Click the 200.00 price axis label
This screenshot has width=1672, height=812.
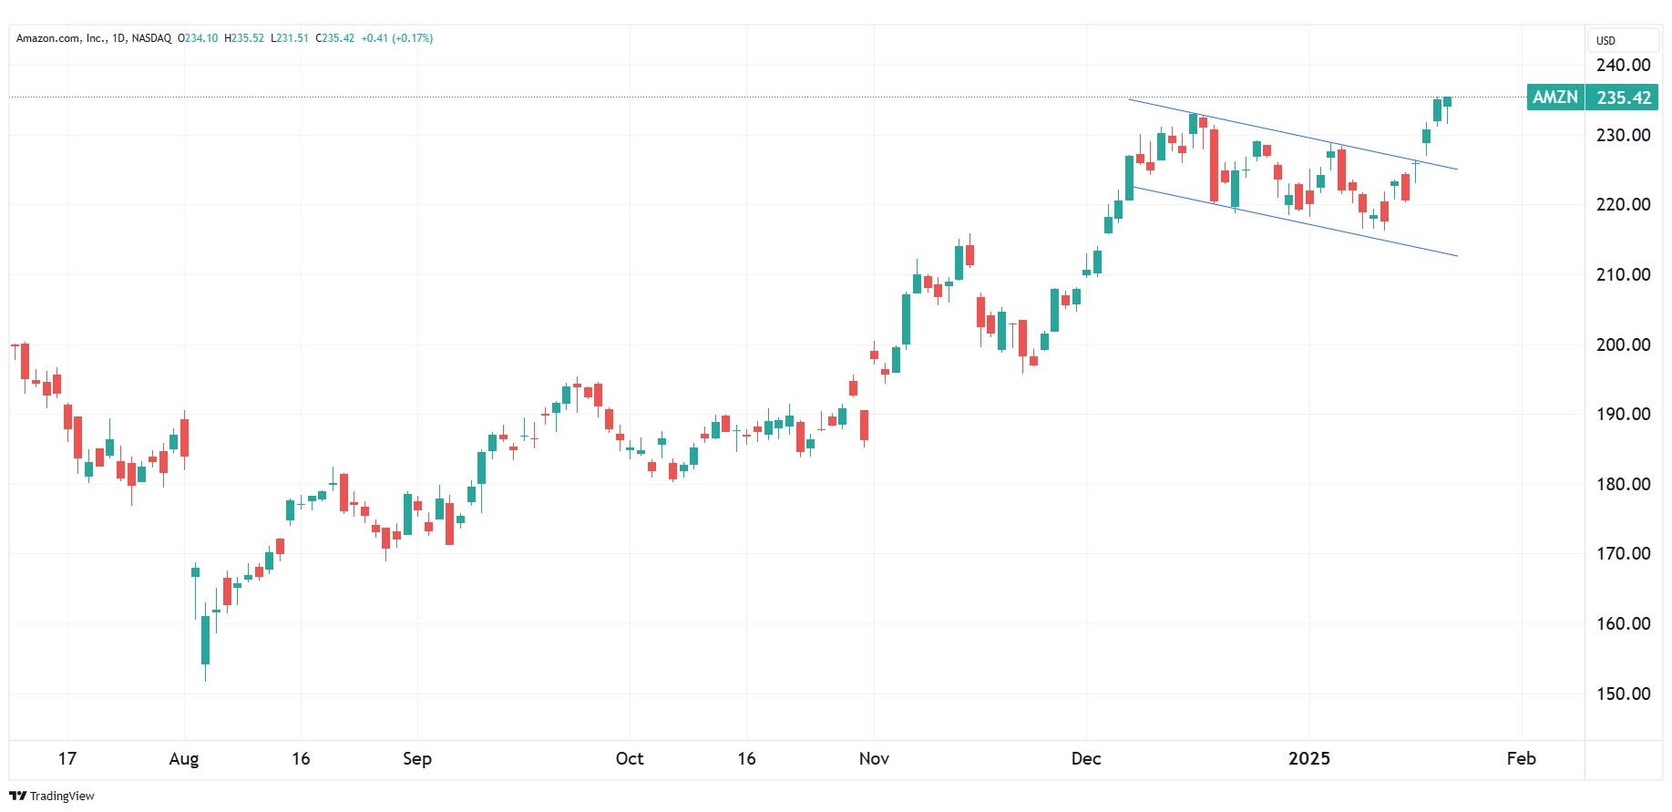click(x=1623, y=344)
